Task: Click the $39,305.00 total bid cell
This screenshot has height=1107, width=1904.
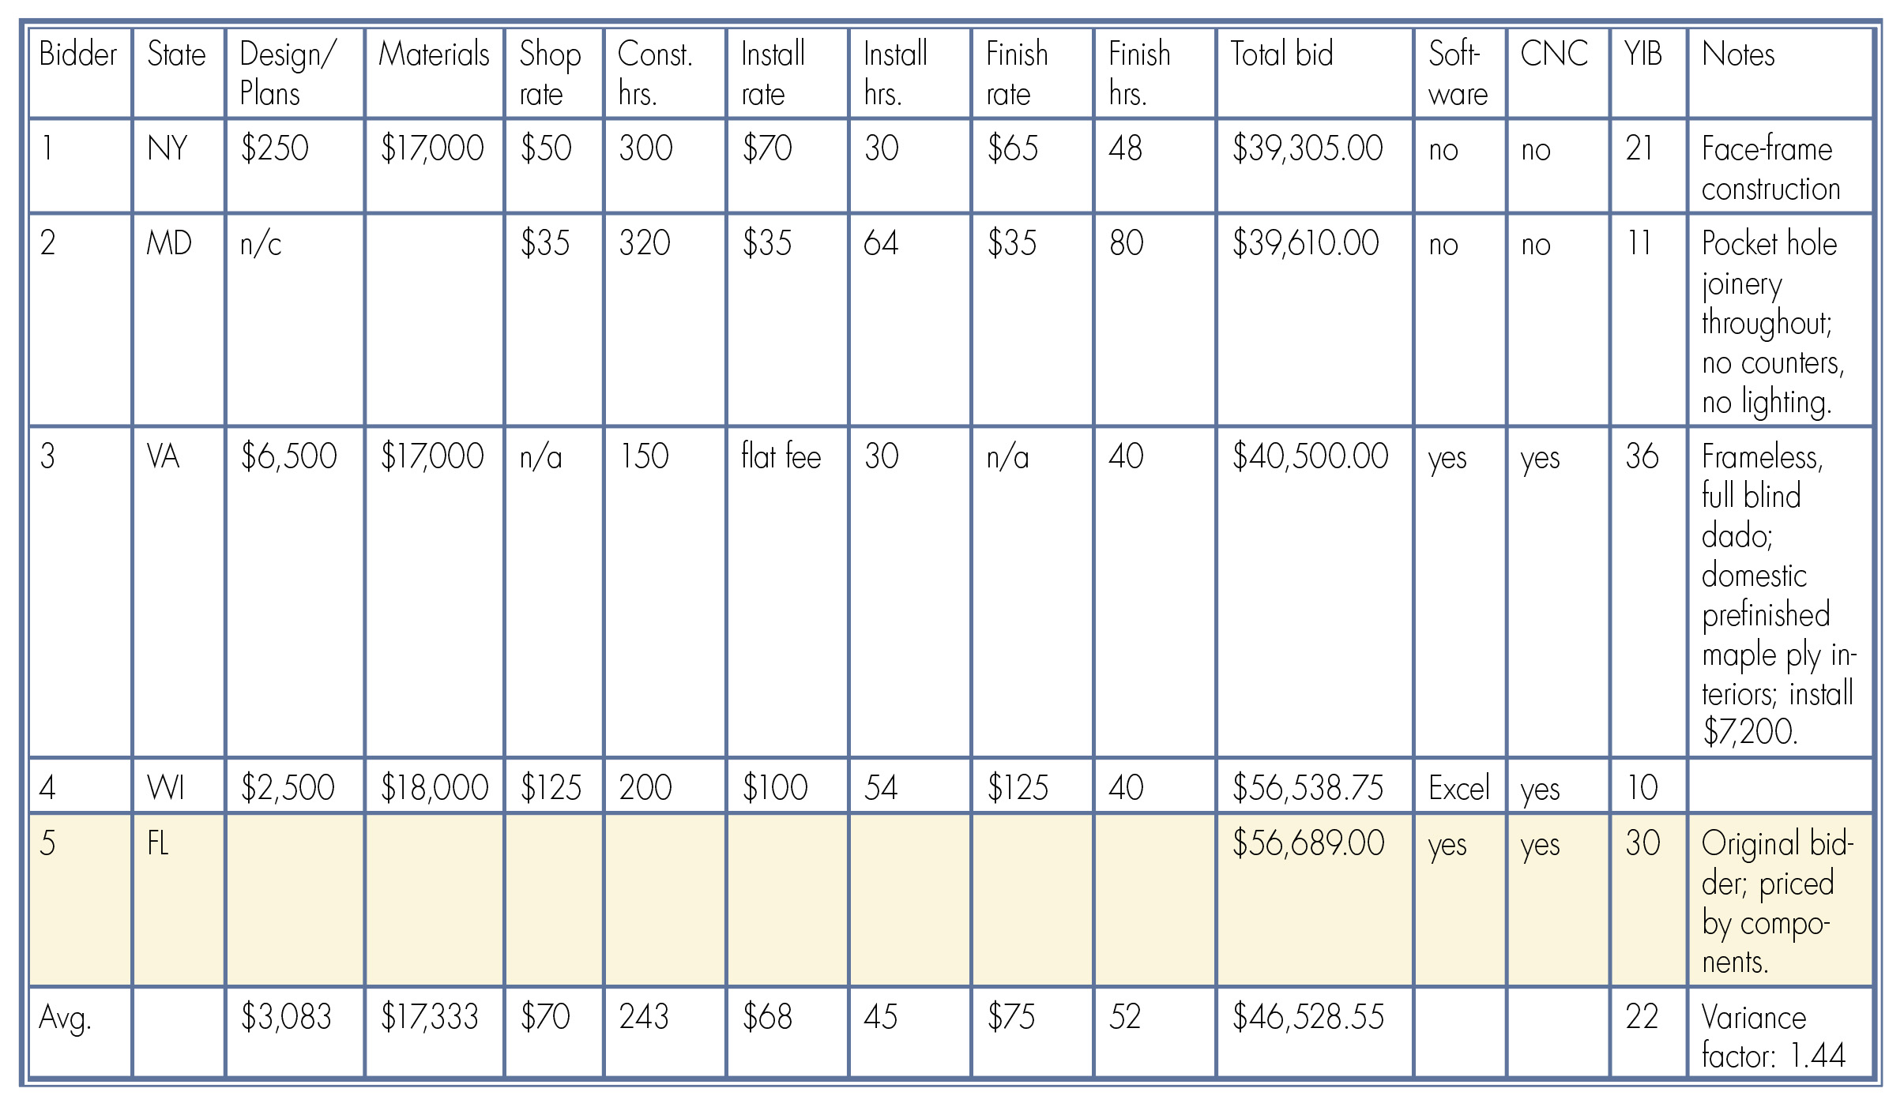Action: [1314, 166]
